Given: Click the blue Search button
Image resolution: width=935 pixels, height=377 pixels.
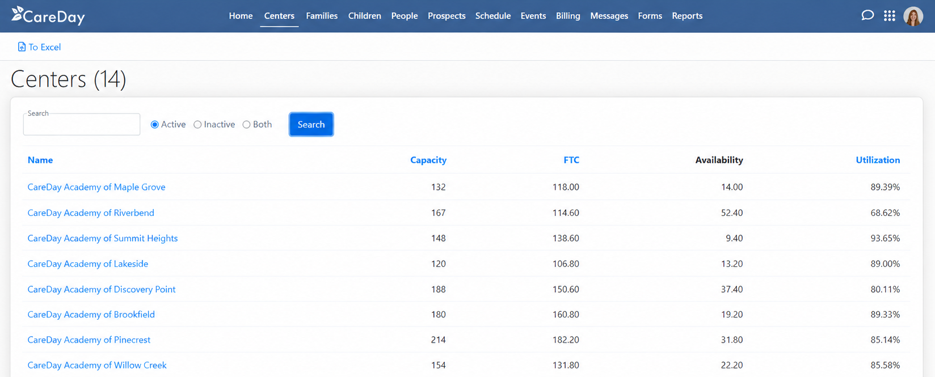Looking at the screenshot, I should tap(311, 125).
